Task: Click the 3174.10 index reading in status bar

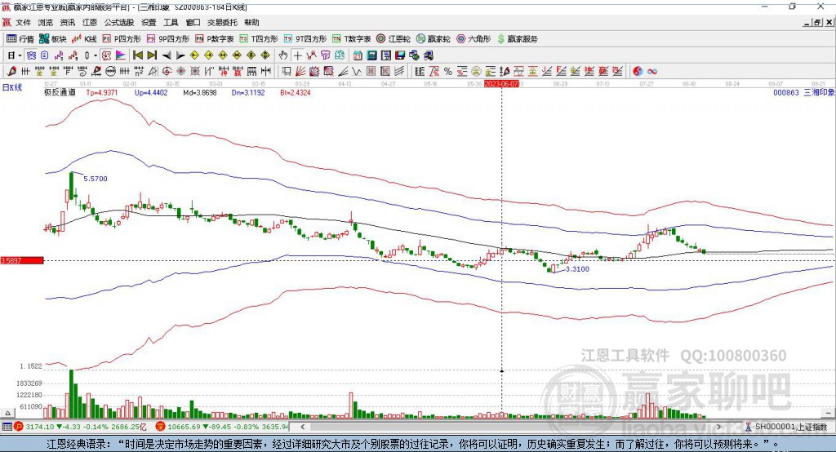Action: pyautogui.click(x=40, y=427)
